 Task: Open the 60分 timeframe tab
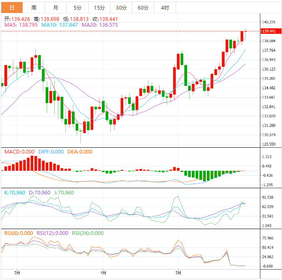143,8
